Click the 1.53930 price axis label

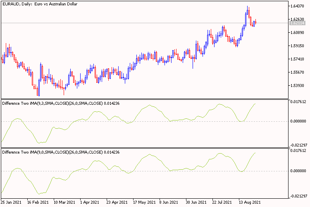[x=297, y=86]
